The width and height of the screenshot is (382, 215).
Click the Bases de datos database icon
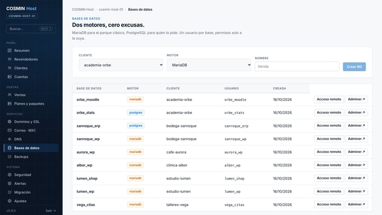pos(10,148)
